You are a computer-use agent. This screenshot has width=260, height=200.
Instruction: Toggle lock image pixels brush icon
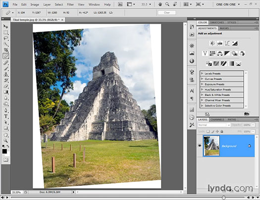tap(212, 131)
